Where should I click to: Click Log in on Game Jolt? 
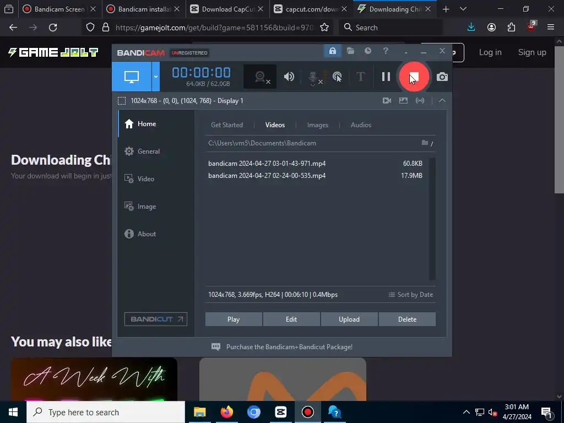(490, 52)
